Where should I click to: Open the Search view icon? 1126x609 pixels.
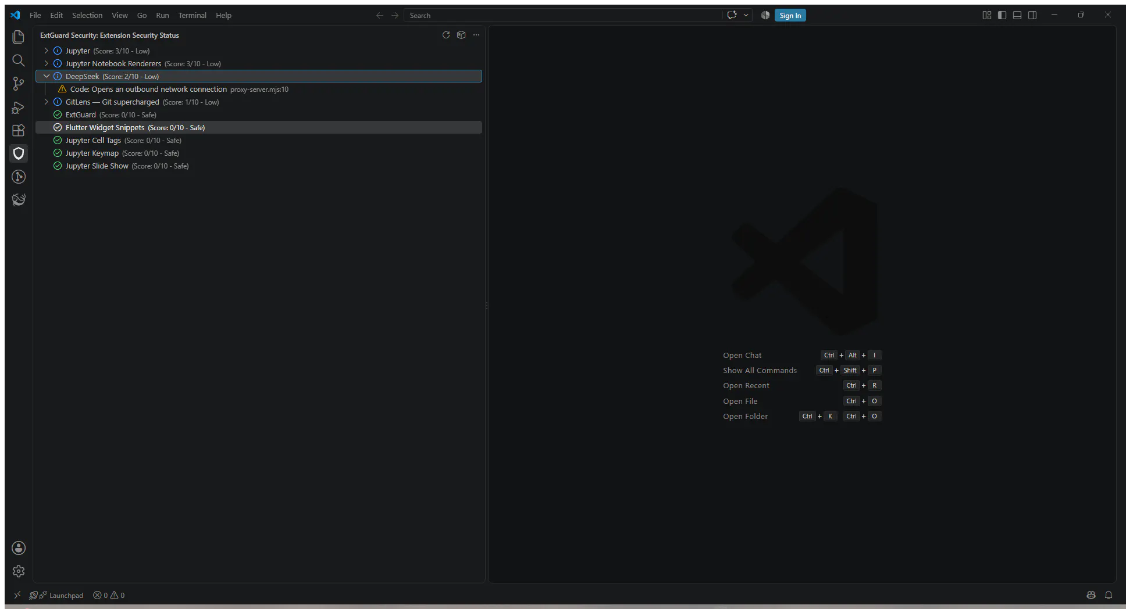[x=19, y=60]
